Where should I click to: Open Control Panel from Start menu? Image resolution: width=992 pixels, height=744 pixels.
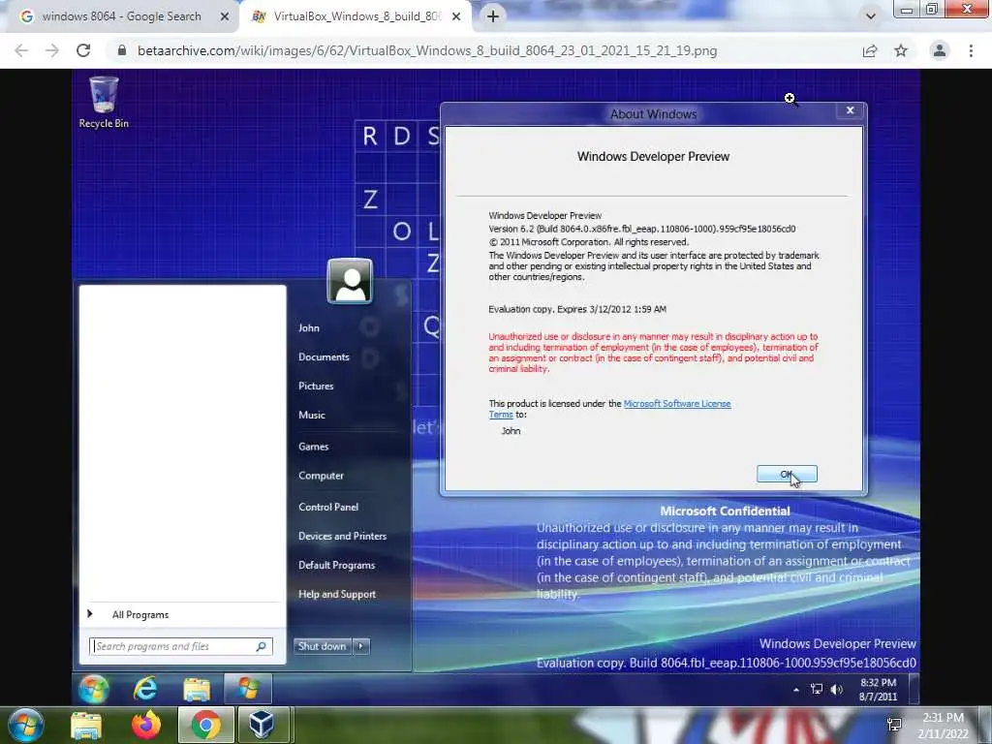click(x=328, y=507)
